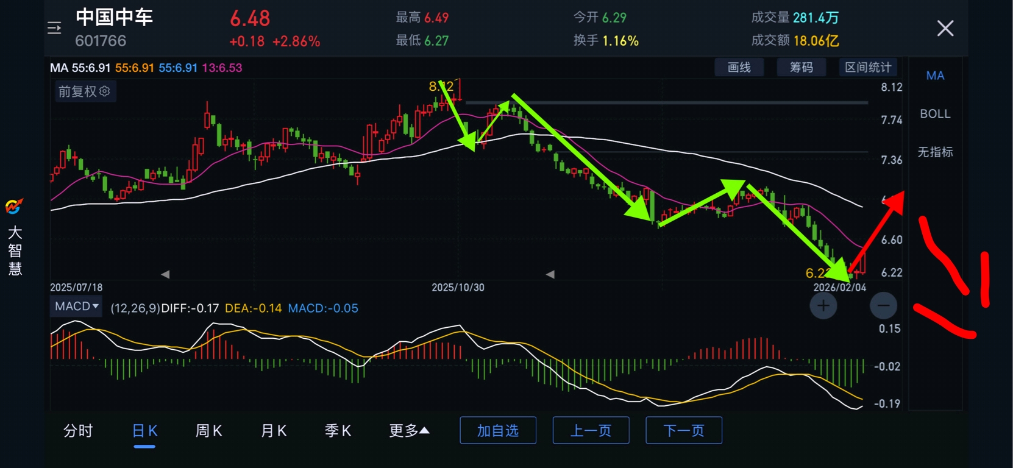Close the chart with the X icon
This screenshot has height=468, width=1013.
coord(945,28)
